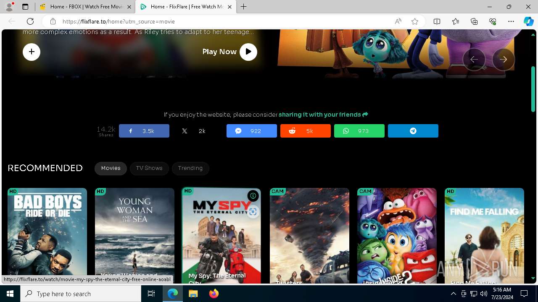Open My Spy The Eternal City poster
This screenshot has height=302, width=538.
point(222,236)
